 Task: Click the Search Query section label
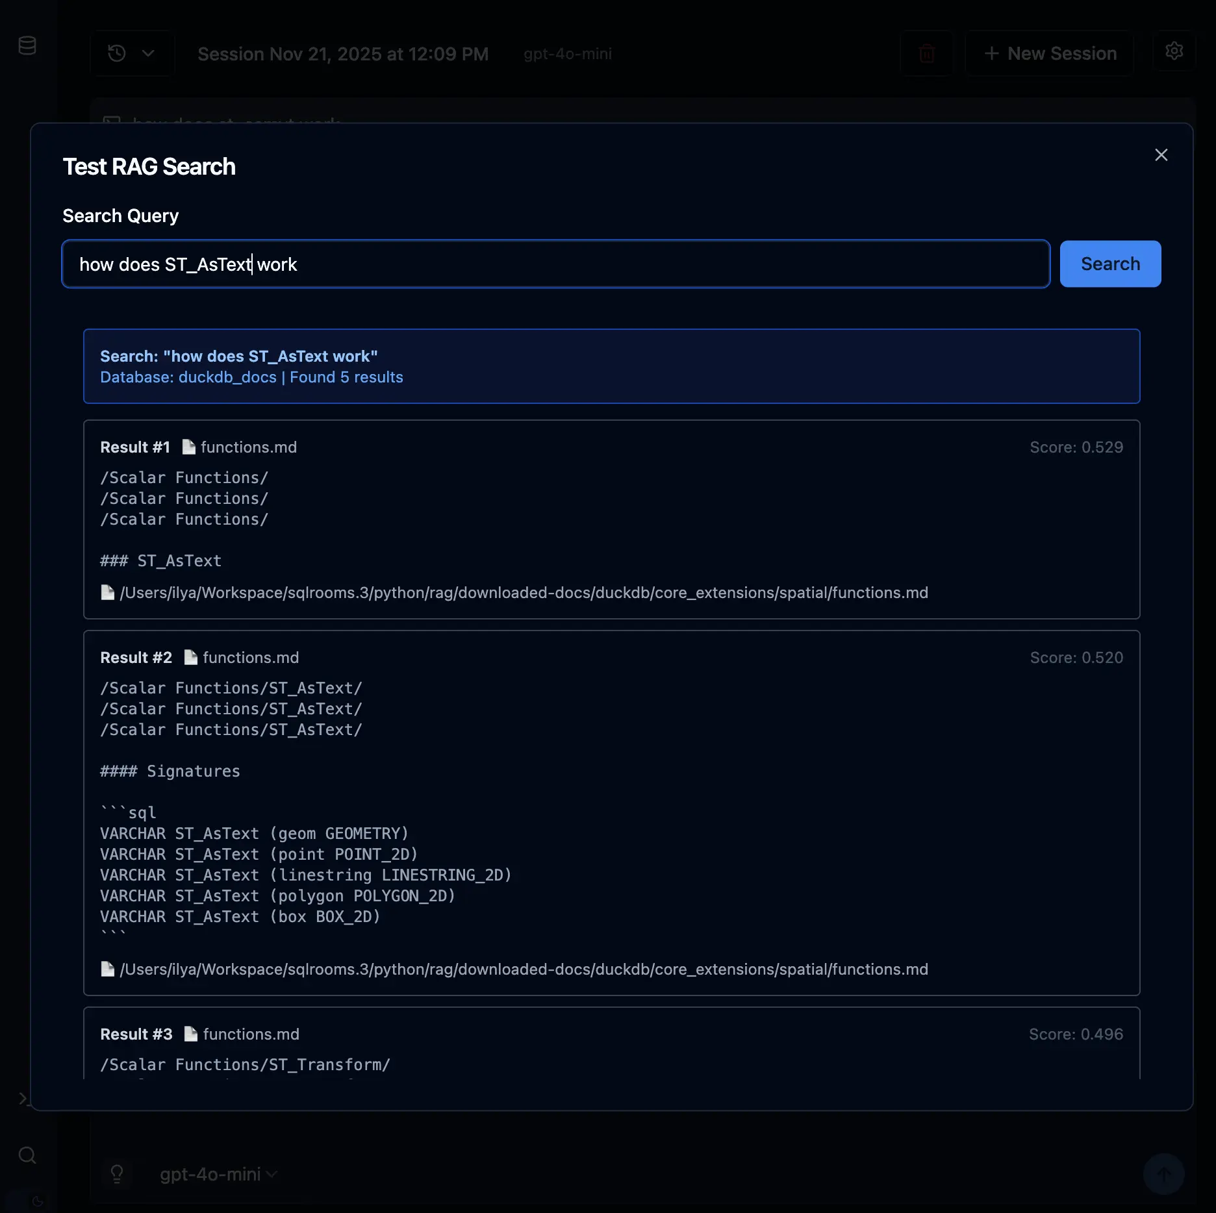click(120, 216)
